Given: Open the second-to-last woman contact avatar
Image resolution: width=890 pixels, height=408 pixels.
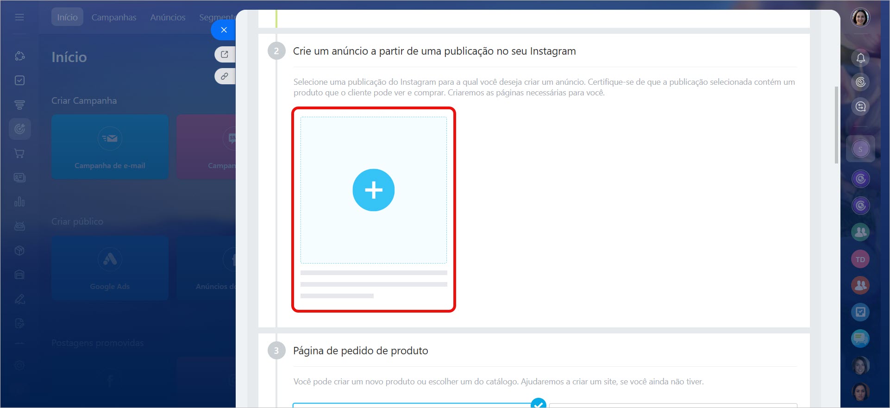Looking at the screenshot, I should tap(860, 366).
